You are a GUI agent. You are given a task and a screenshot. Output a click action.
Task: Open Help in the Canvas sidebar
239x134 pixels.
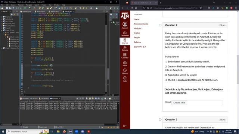(125, 79)
